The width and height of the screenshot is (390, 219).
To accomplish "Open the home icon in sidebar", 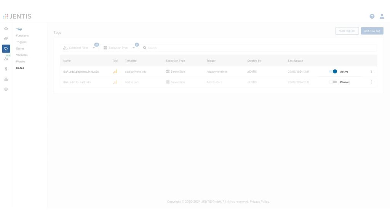I will pos(6,29).
